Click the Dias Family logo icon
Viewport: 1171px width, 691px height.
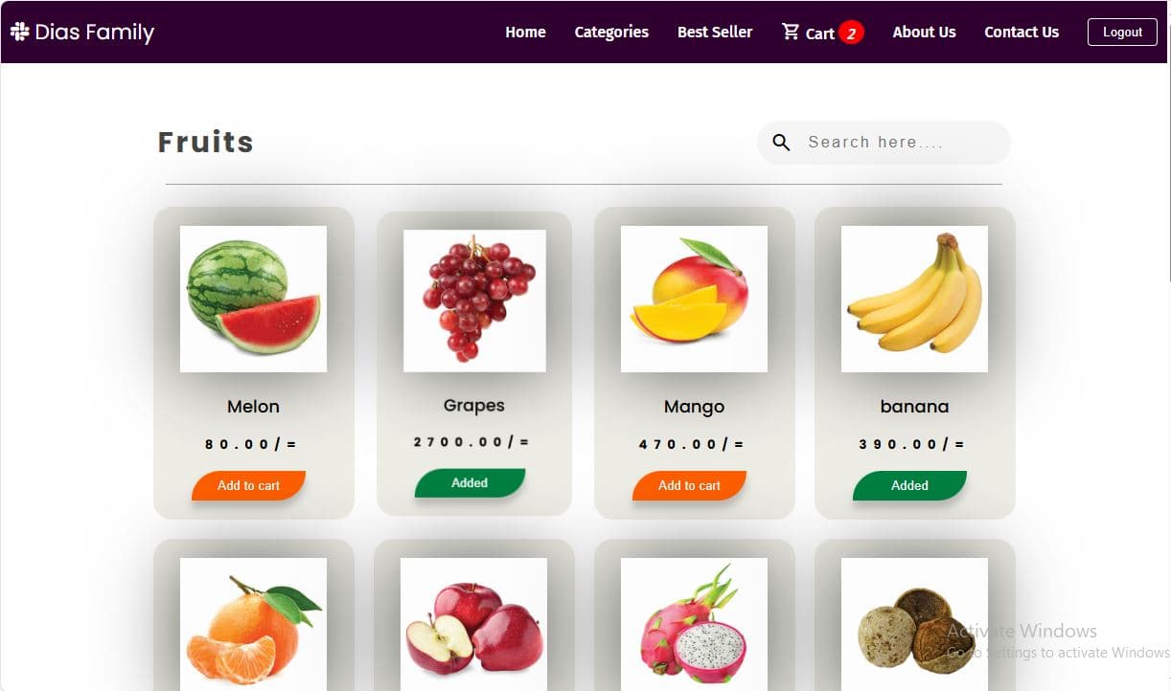coord(19,32)
